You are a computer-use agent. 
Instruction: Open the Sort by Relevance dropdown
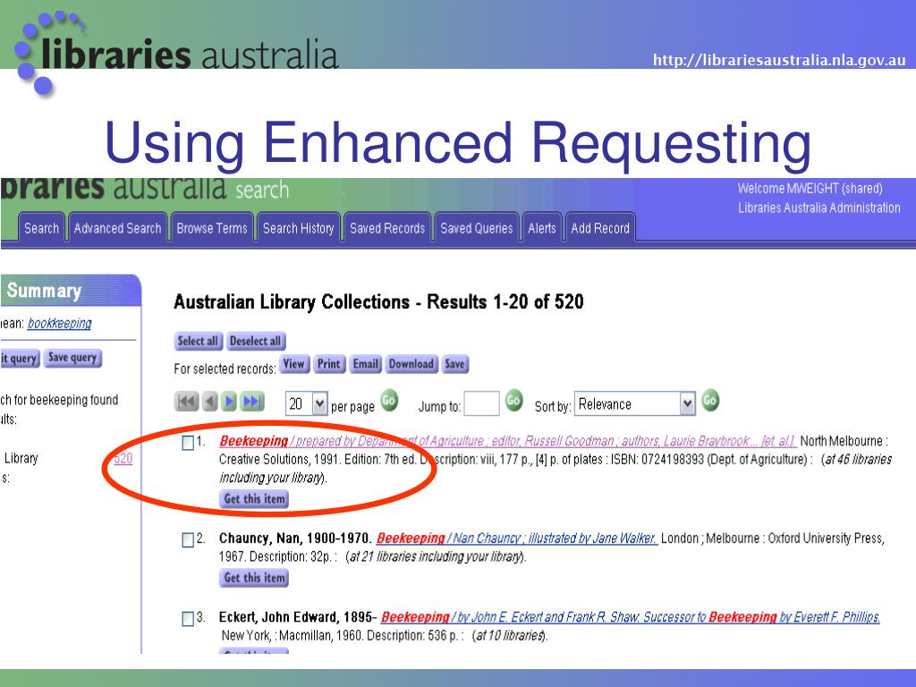[635, 403]
